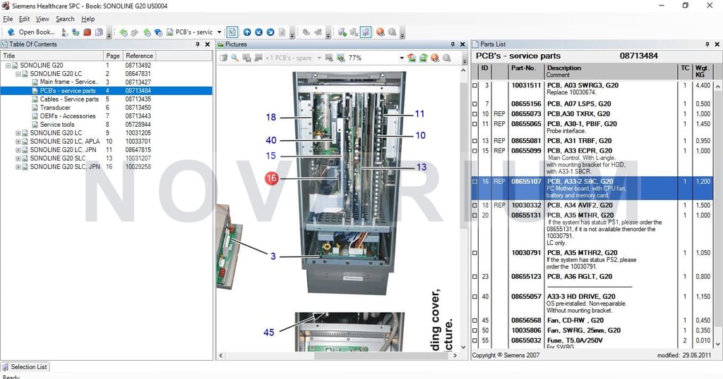Click the red-flower picture icon in Pictures toolbar
Viewport: 723px width, 379px height.
tap(412, 58)
